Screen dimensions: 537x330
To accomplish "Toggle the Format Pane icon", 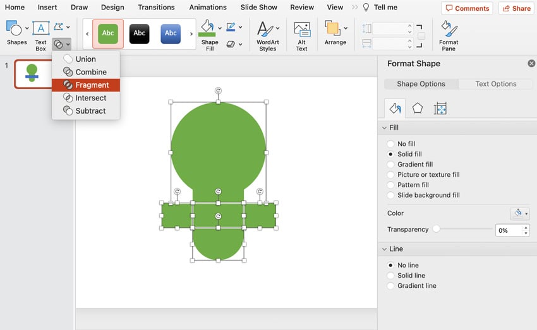I will coord(449,29).
